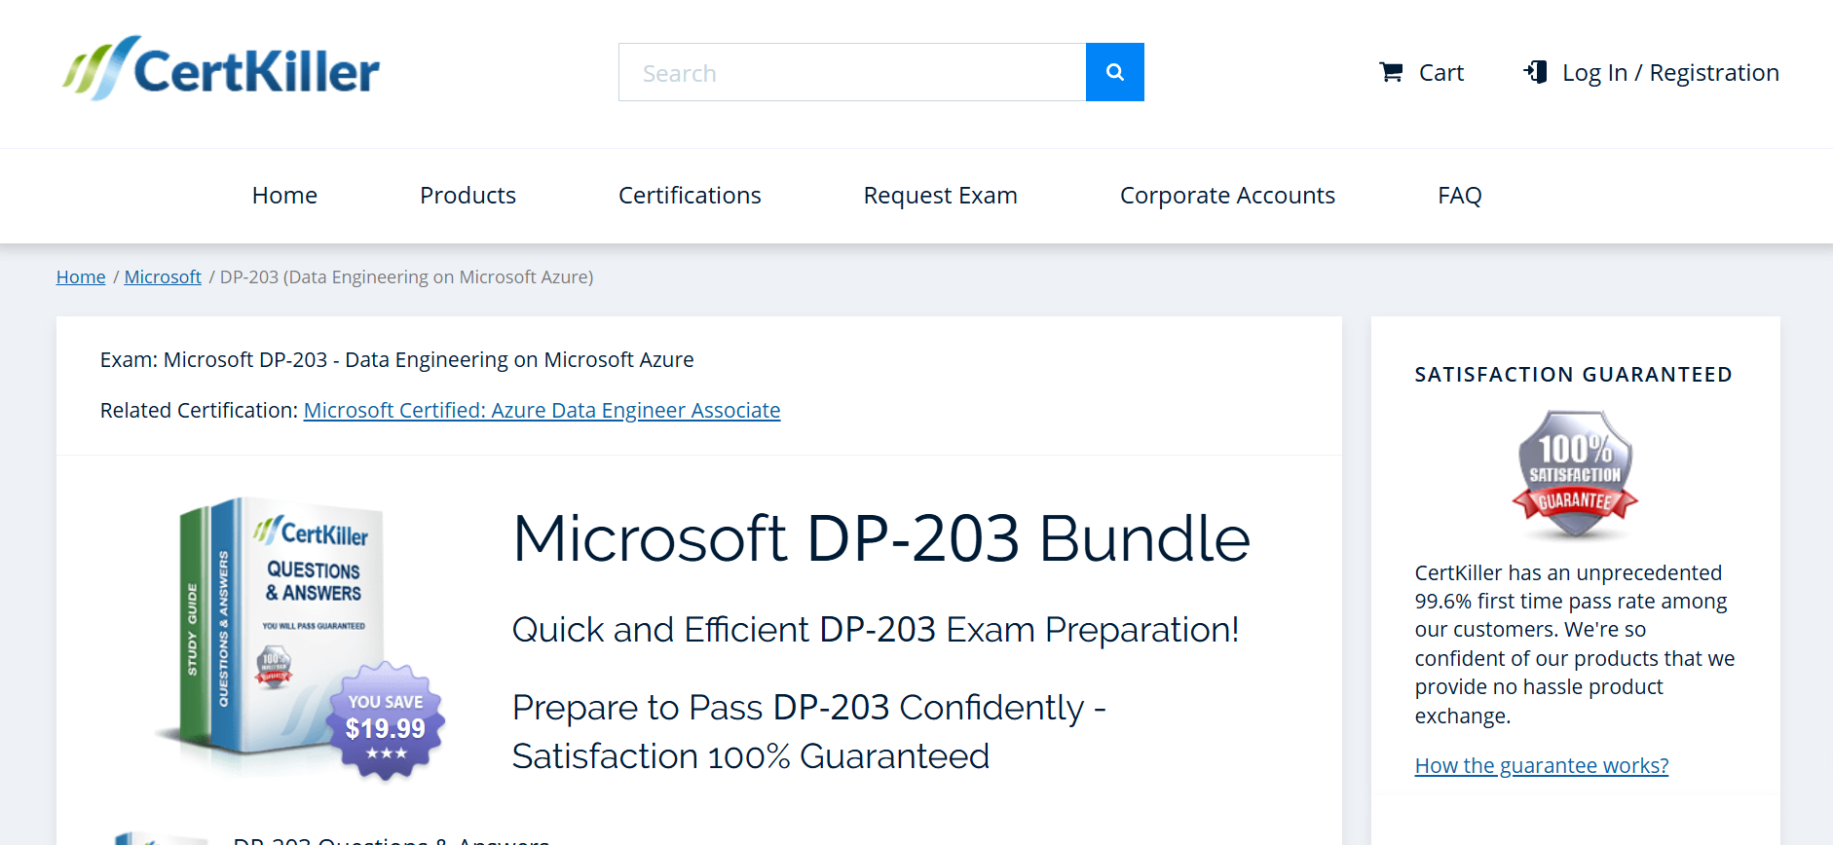Click the Microsoft breadcrumb link
Image resolution: width=1833 pixels, height=845 pixels.
point(163,277)
